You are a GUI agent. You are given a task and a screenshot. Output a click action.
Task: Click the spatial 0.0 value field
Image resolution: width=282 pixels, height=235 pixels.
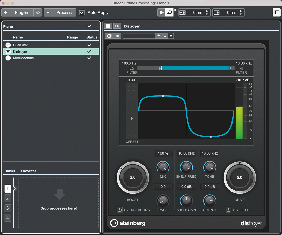coord(163,187)
